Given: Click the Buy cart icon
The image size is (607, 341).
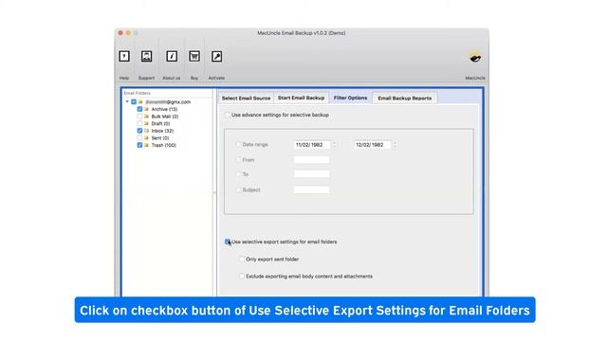Looking at the screenshot, I should pos(194,57).
